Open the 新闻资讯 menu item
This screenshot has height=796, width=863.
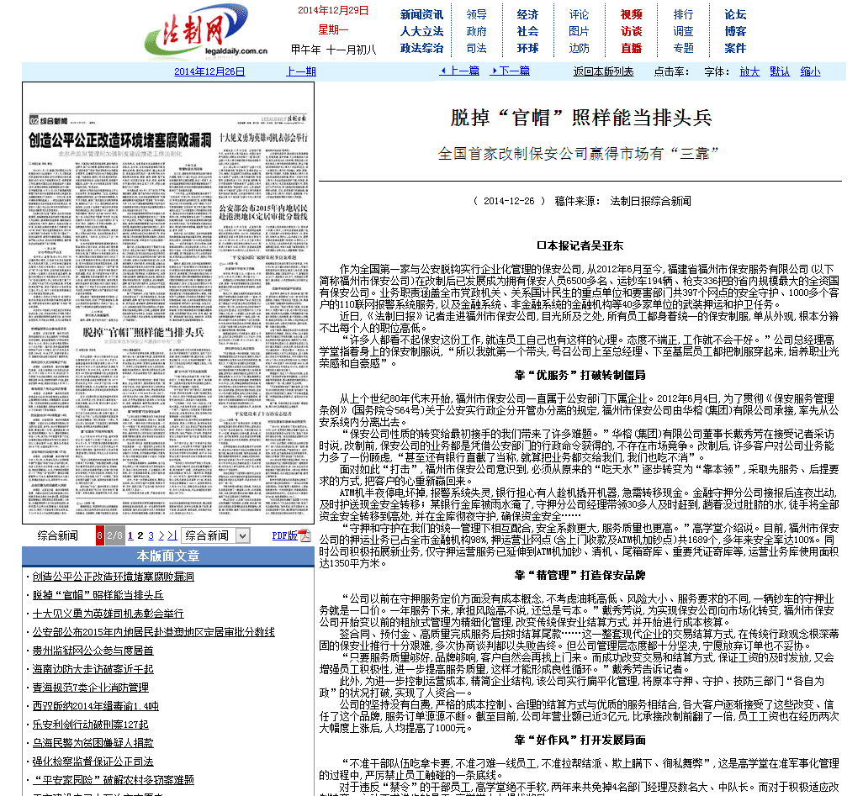pyautogui.click(x=421, y=15)
